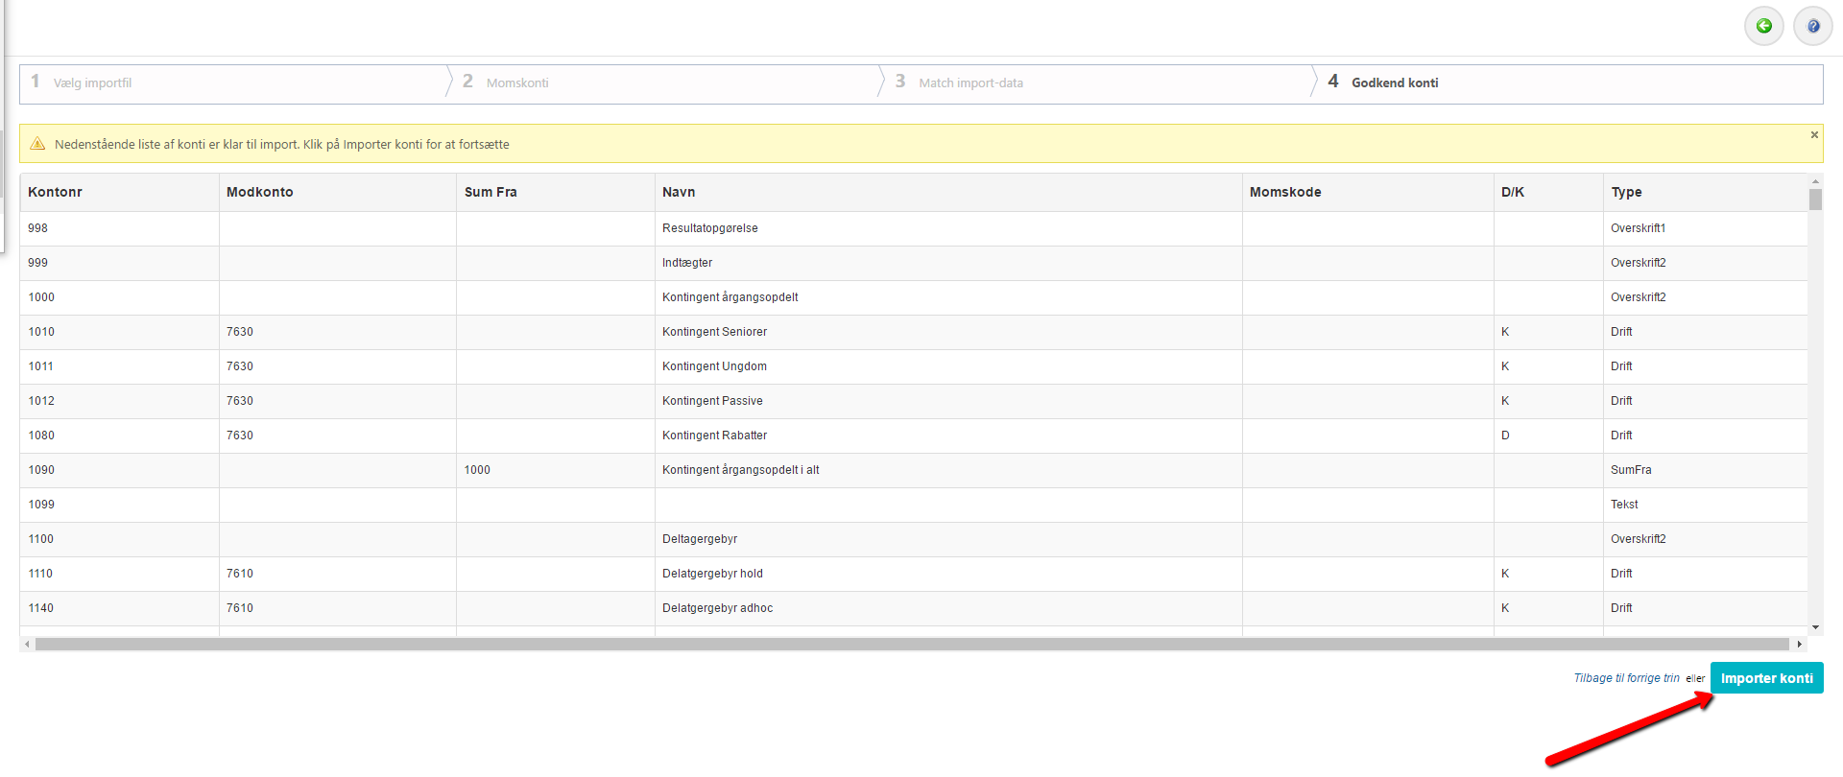The height and width of the screenshot is (777, 1843).
Task: Click the warning triangle icon in banner
Action: click(x=37, y=144)
